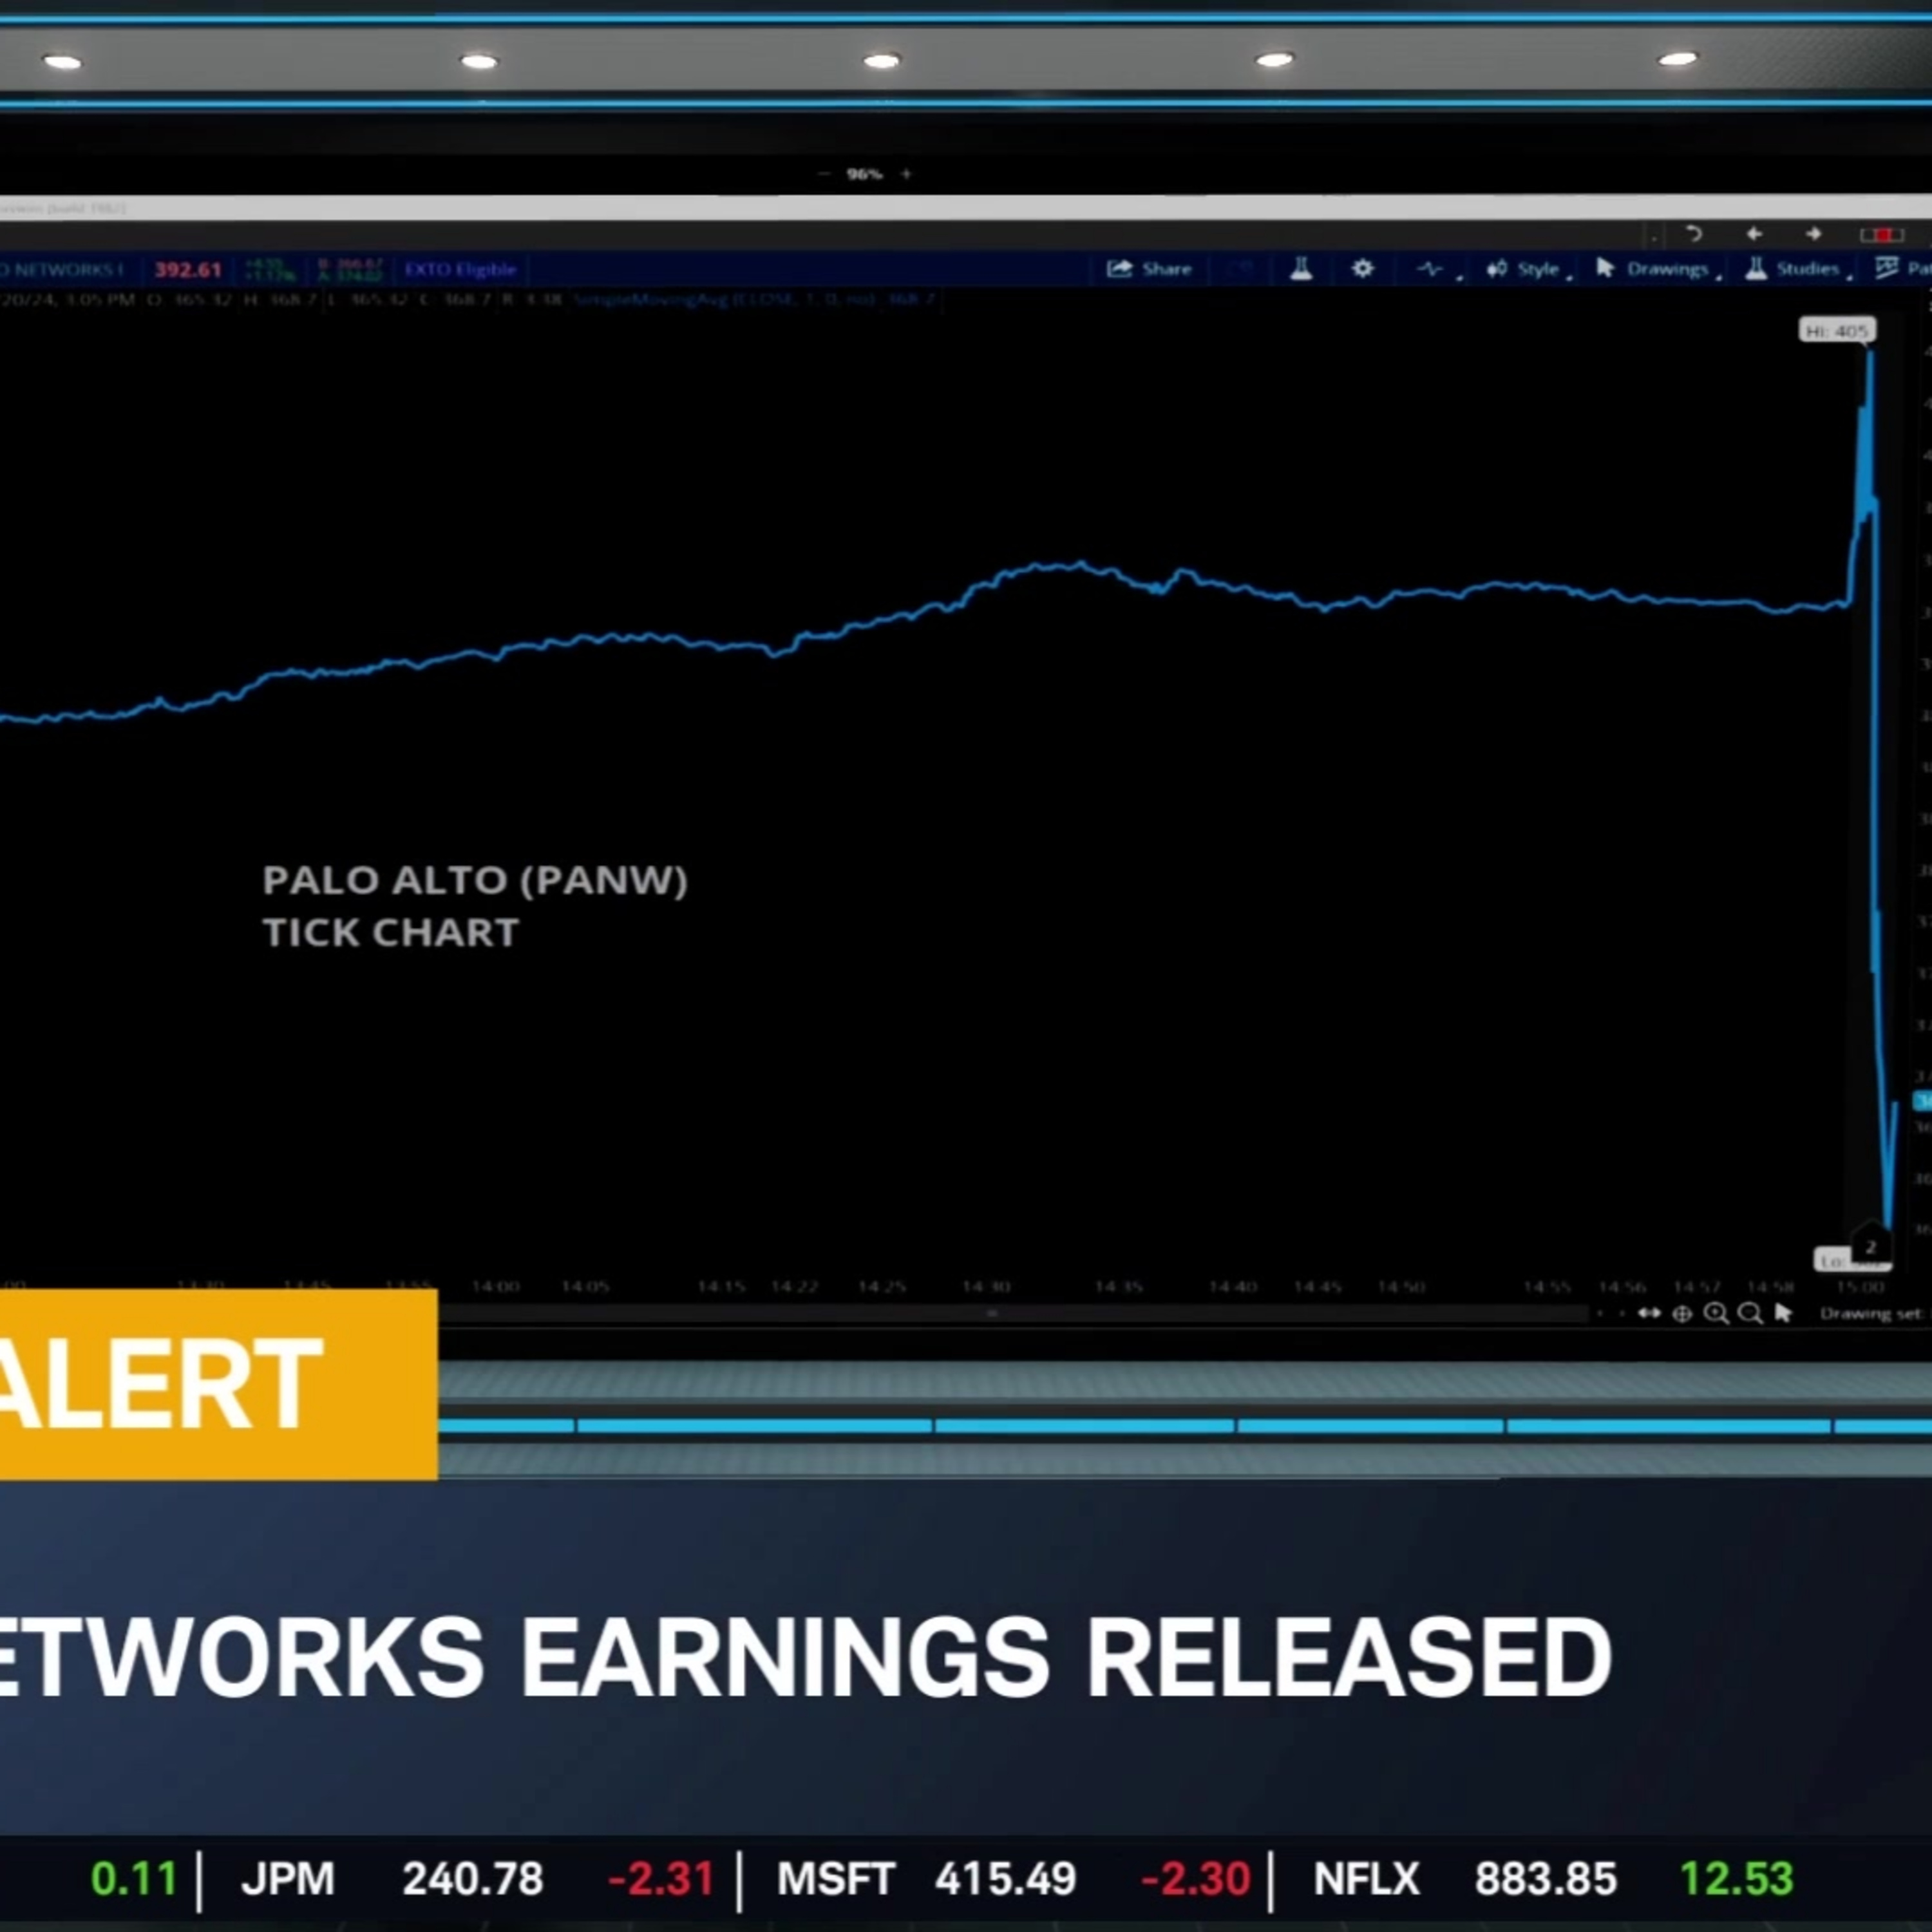The height and width of the screenshot is (1932, 1932).
Task: Click the red grid layout icon
Action: (x=1881, y=234)
